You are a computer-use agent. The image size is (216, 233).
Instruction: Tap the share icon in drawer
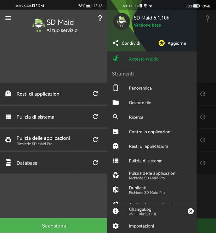115,43
